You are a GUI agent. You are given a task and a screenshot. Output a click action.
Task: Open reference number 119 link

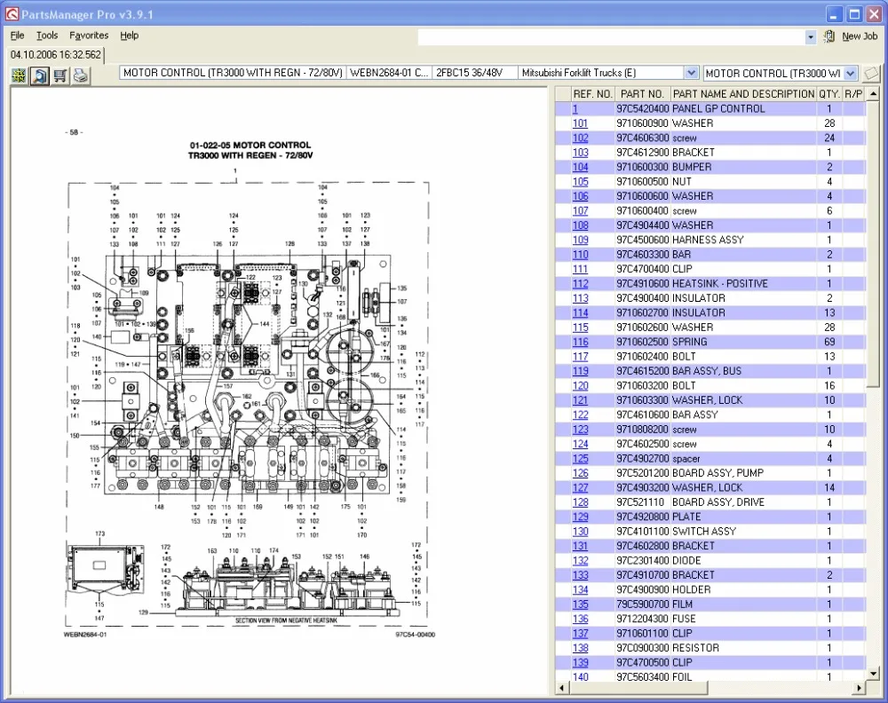(581, 371)
